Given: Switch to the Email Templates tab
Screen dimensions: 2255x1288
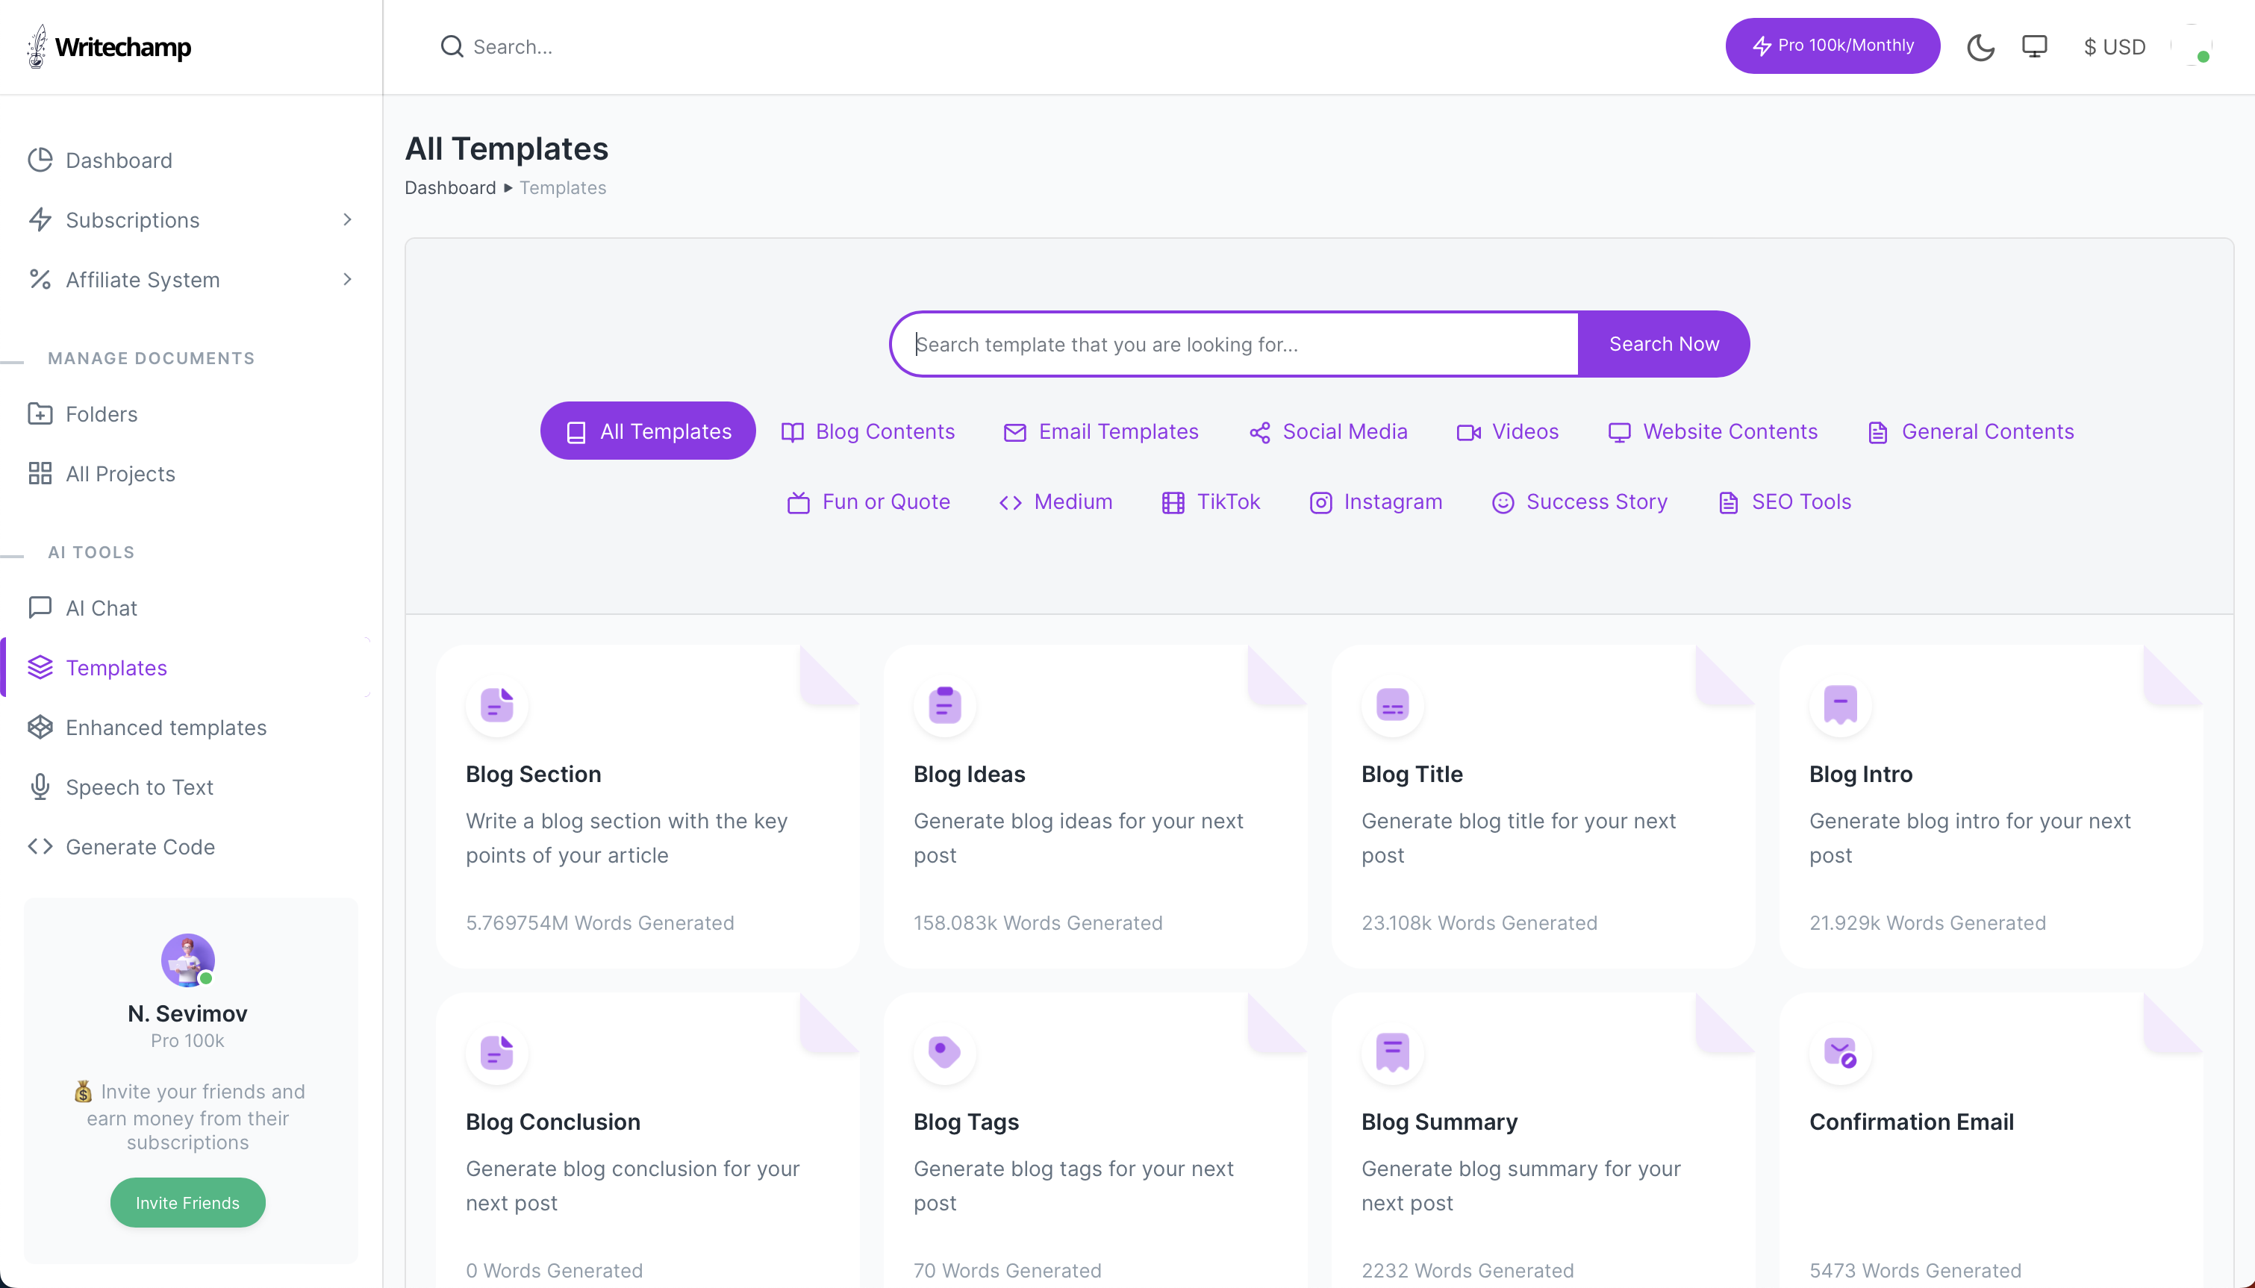Looking at the screenshot, I should click(1100, 431).
